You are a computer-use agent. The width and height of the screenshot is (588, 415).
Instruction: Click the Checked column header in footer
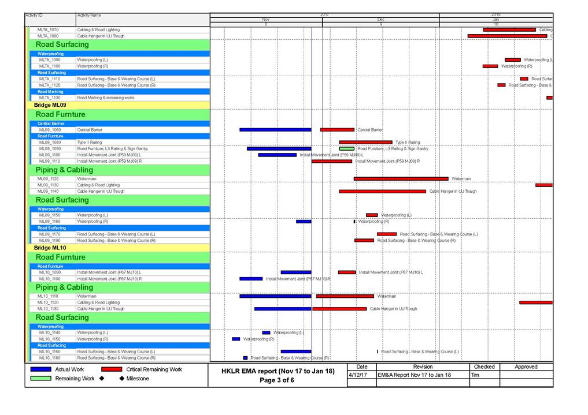pyautogui.click(x=485, y=367)
